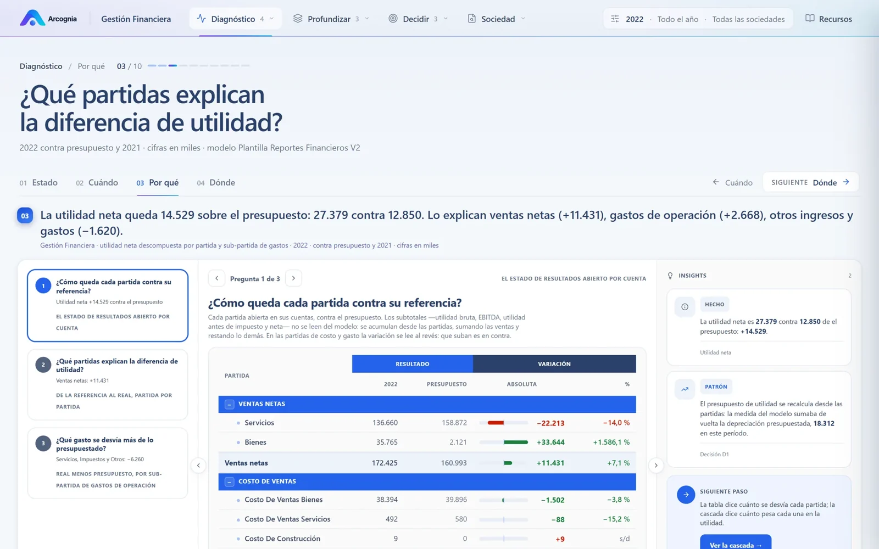879x549 pixels.
Task: Click the step progress indicator dashes
Action: pos(198,66)
